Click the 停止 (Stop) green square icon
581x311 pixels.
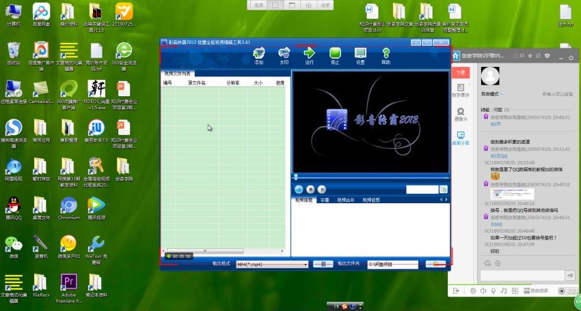(x=335, y=56)
